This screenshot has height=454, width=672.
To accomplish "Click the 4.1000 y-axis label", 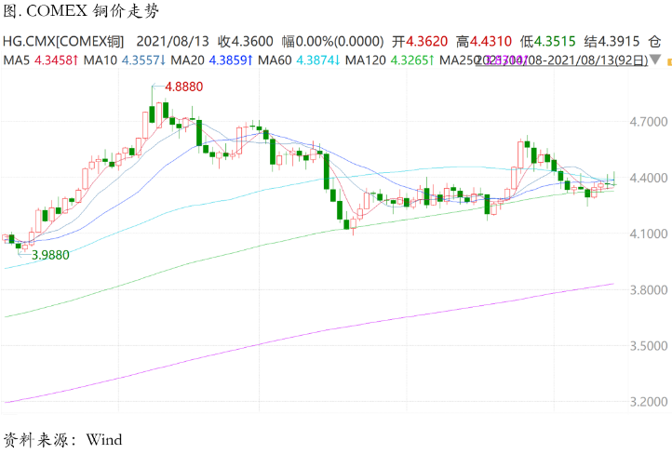I will coord(649,234).
